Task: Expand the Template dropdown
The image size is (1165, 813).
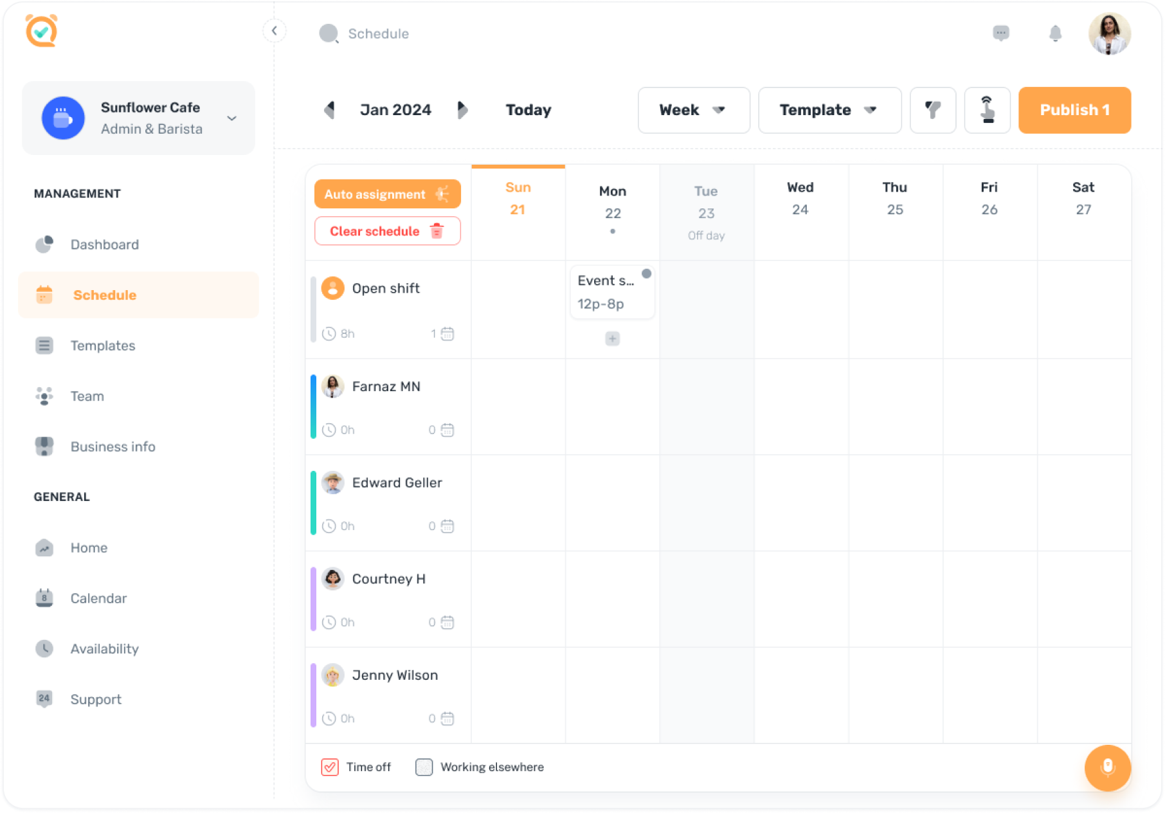Action: (829, 110)
